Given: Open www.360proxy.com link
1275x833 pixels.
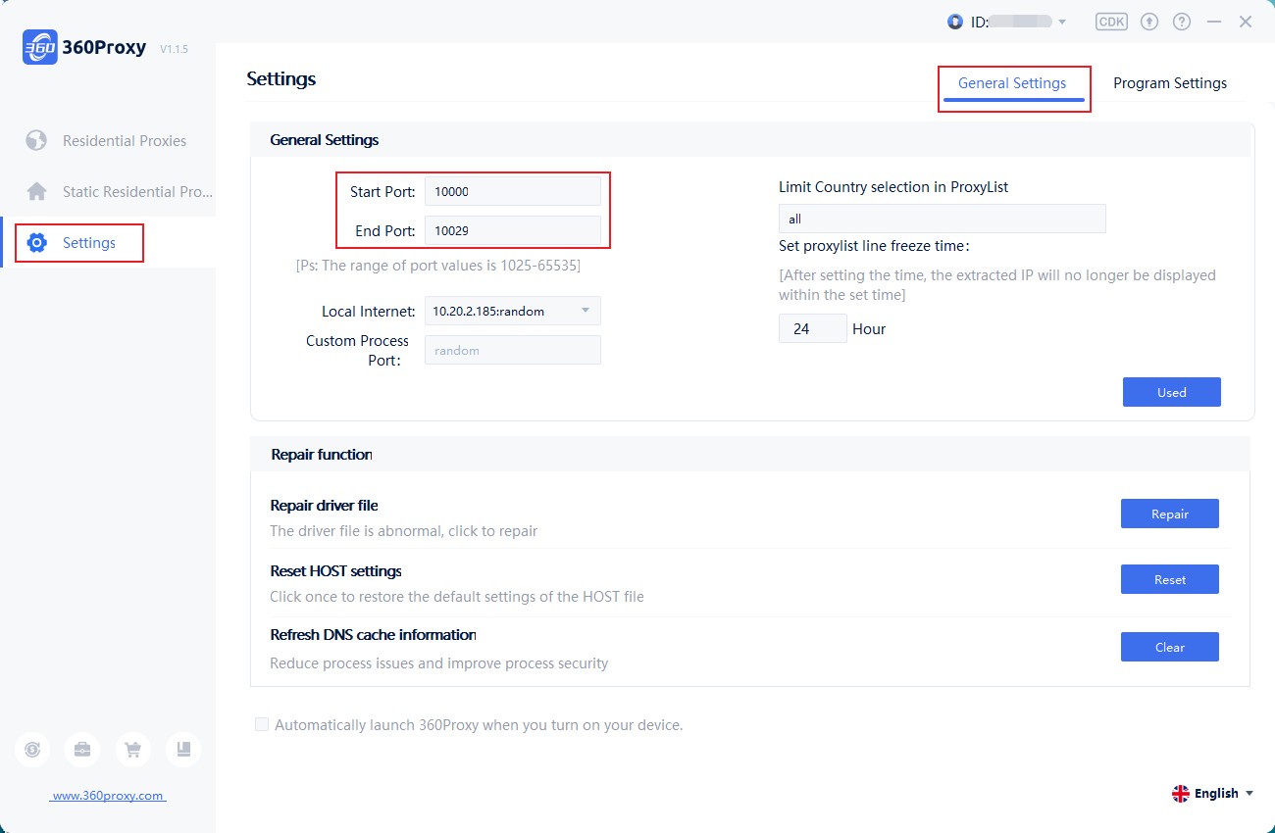Looking at the screenshot, I should tap(108, 796).
